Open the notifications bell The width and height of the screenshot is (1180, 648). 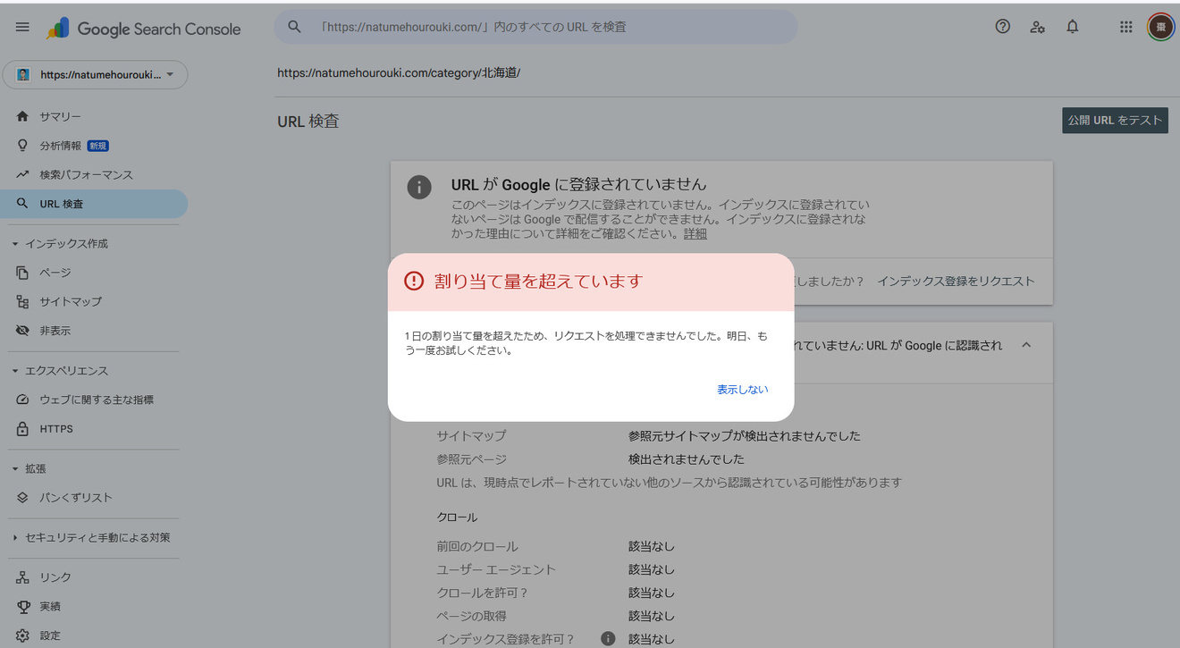click(x=1073, y=27)
